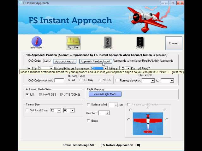Close the FS Instant Approach window
Image resolution: width=202 pixels, height=151 pixels.
click(x=180, y=3)
